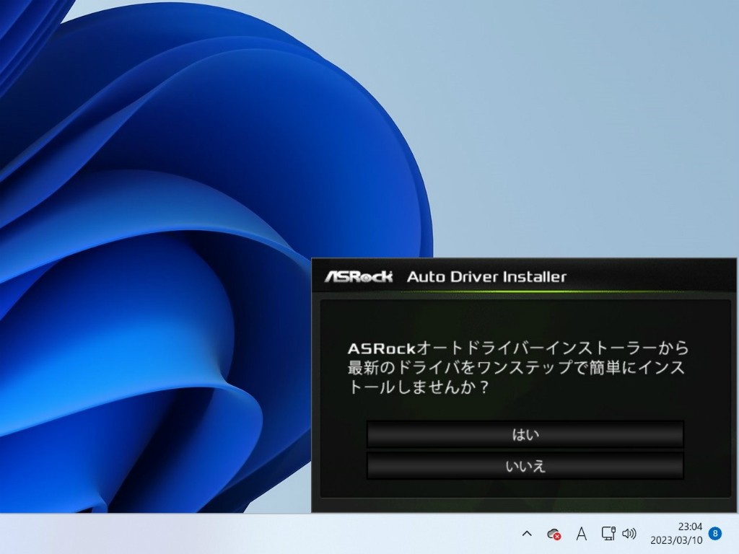This screenshot has width=739, height=554.
Task: Click the green glow line under dialog header
Action: pos(525,292)
